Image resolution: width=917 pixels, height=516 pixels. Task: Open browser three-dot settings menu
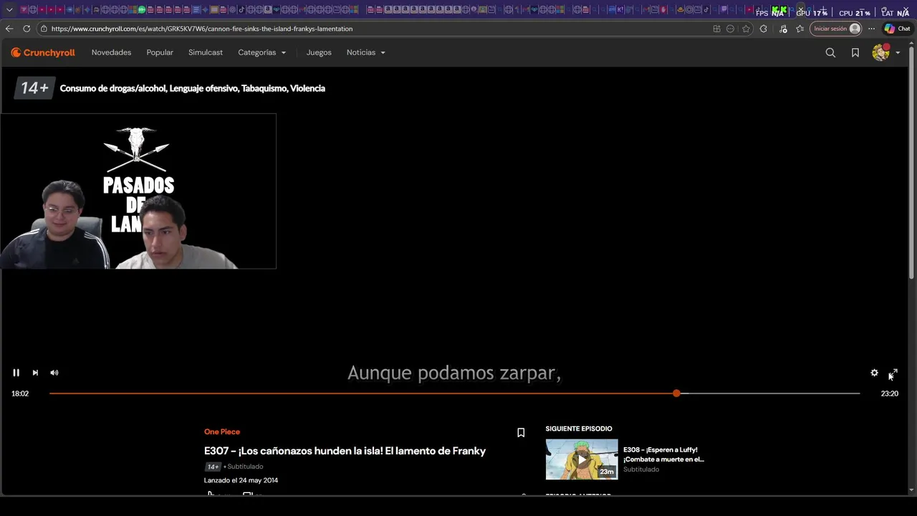click(871, 29)
